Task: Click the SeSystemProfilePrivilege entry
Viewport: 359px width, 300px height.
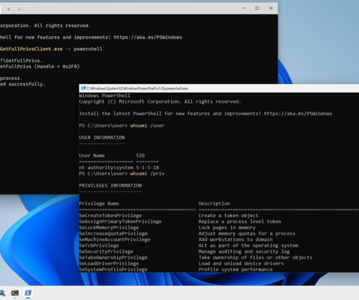Action: point(113,269)
